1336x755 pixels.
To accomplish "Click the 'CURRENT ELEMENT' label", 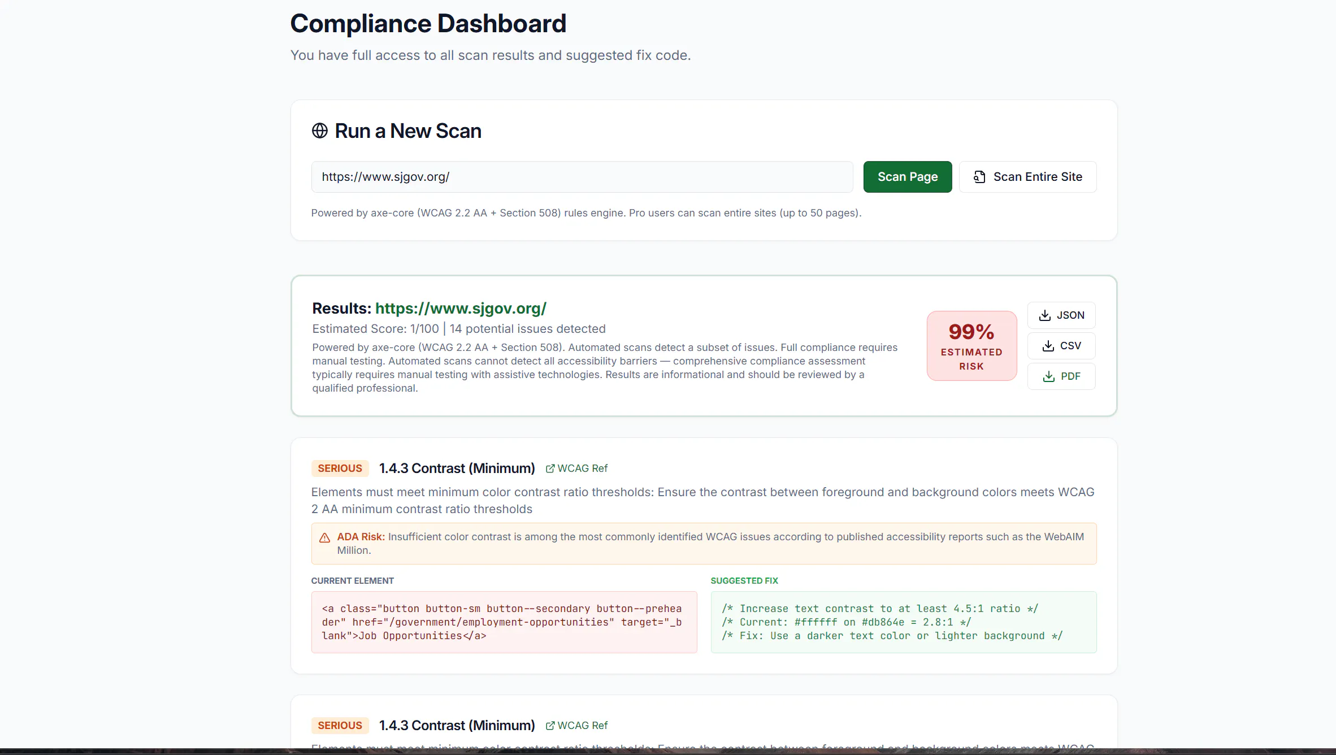I will pos(353,581).
